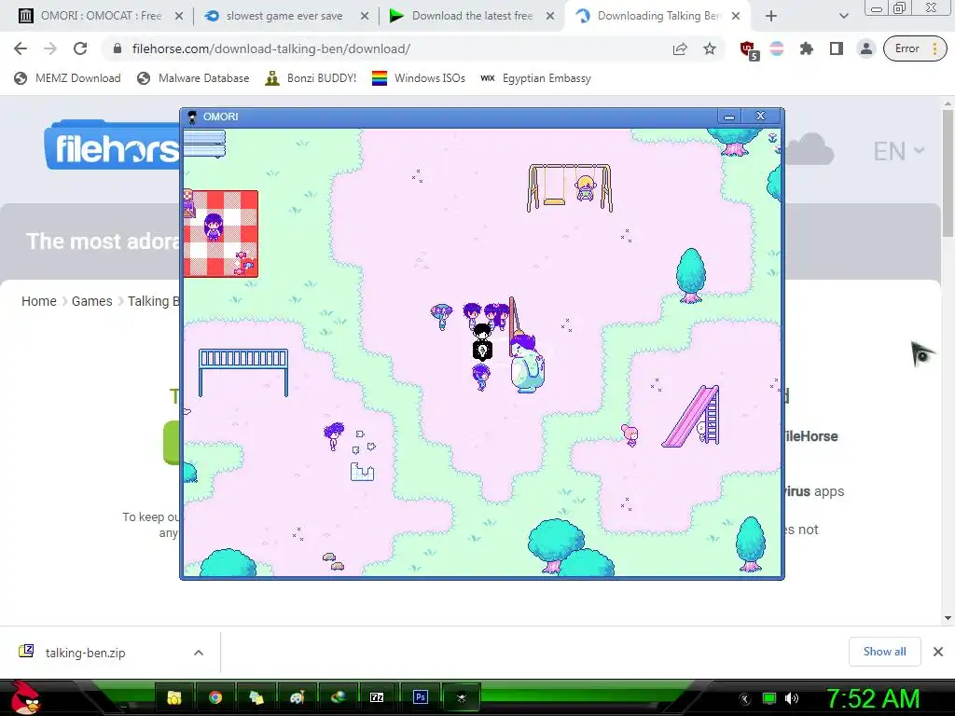Select the Downloading Talking Ben tab
955x716 pixels.
tap(657, 16)
